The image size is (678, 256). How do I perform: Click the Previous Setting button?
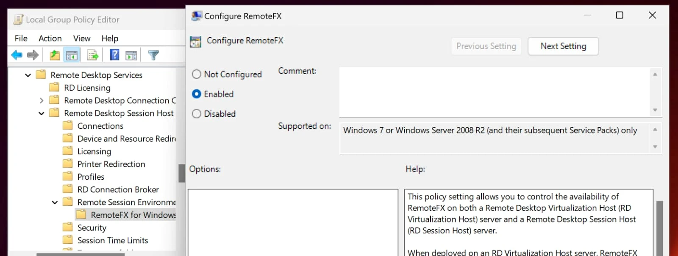486,46
